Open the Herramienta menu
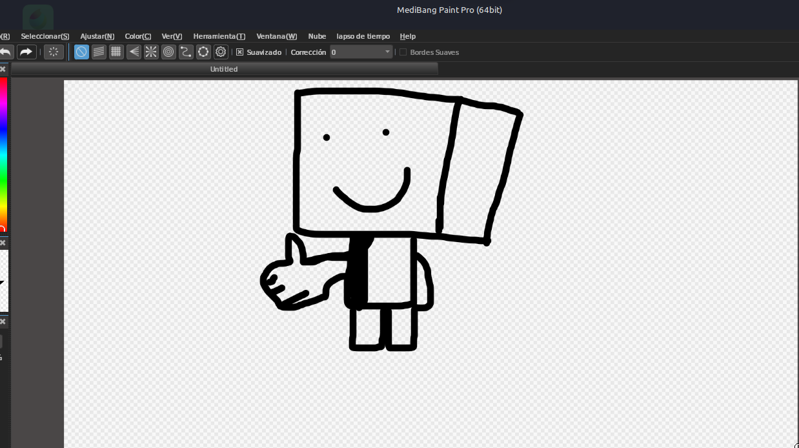 click(219, 36)
